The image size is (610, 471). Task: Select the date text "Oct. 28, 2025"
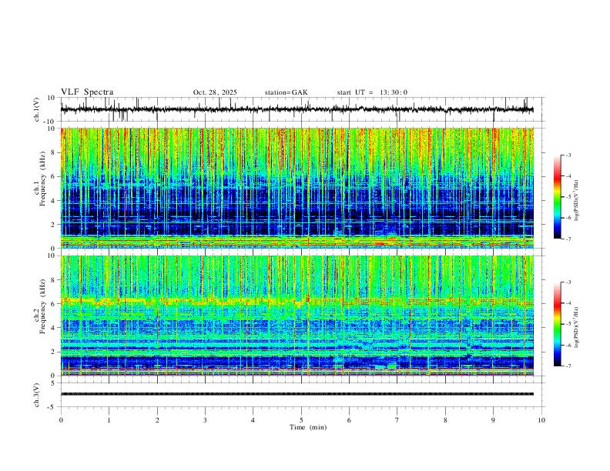(x=215, y=92)
